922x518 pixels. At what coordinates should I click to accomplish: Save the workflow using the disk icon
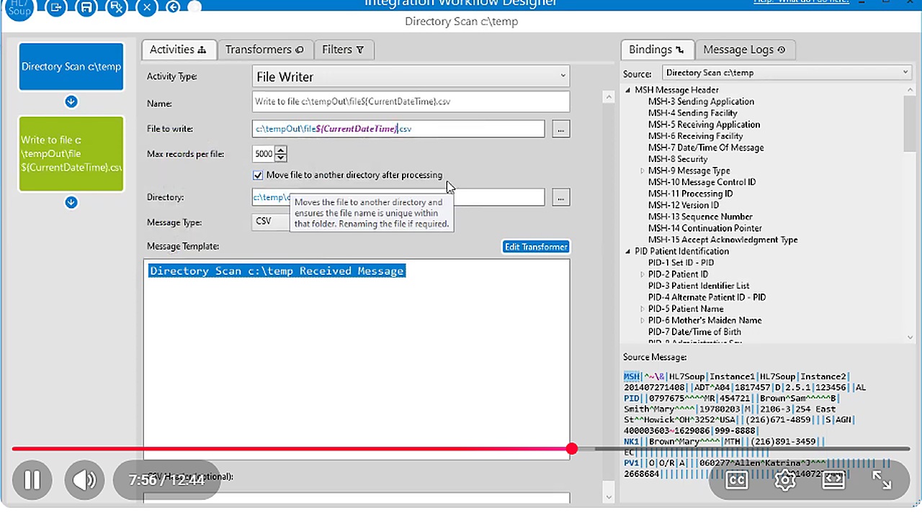click(86, 8)
